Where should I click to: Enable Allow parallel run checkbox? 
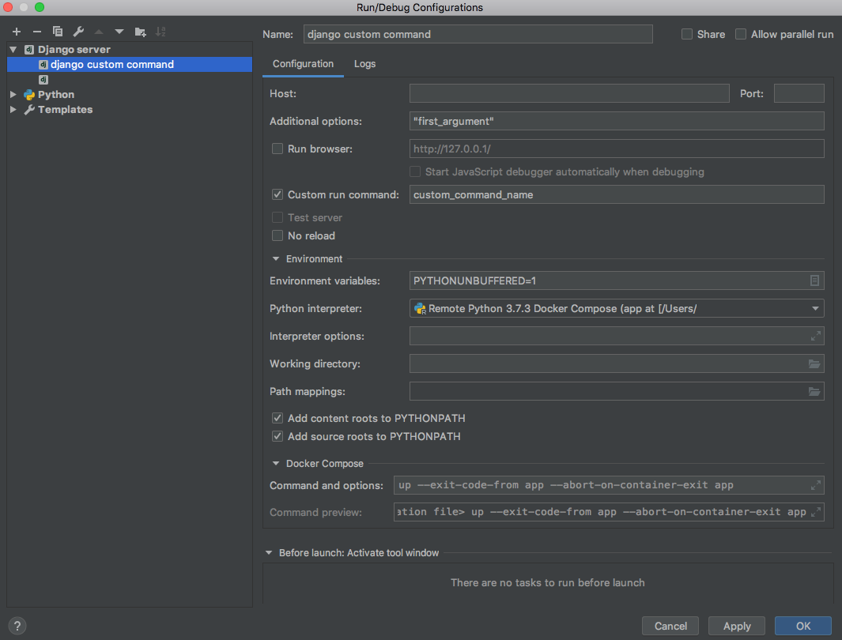(741, 34)
